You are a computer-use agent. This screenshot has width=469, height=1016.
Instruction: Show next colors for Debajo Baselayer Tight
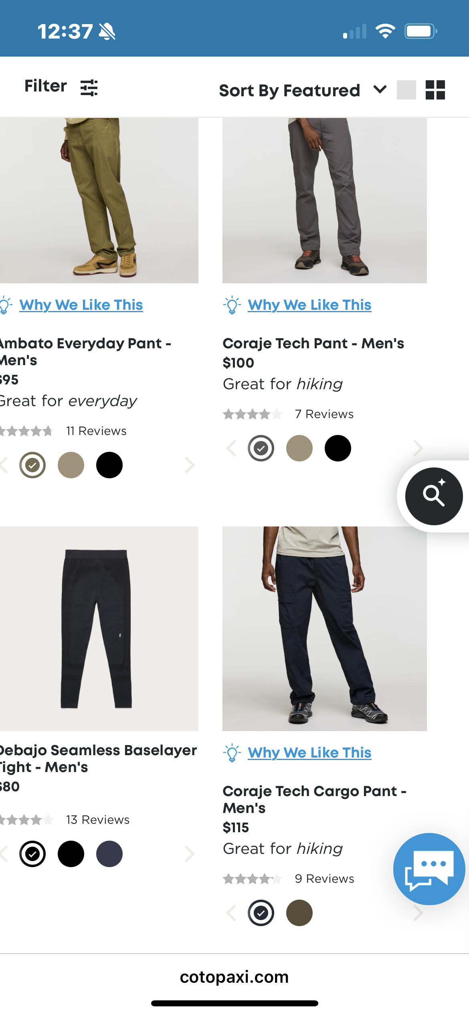pyautogui.click(x=190, y=853)
